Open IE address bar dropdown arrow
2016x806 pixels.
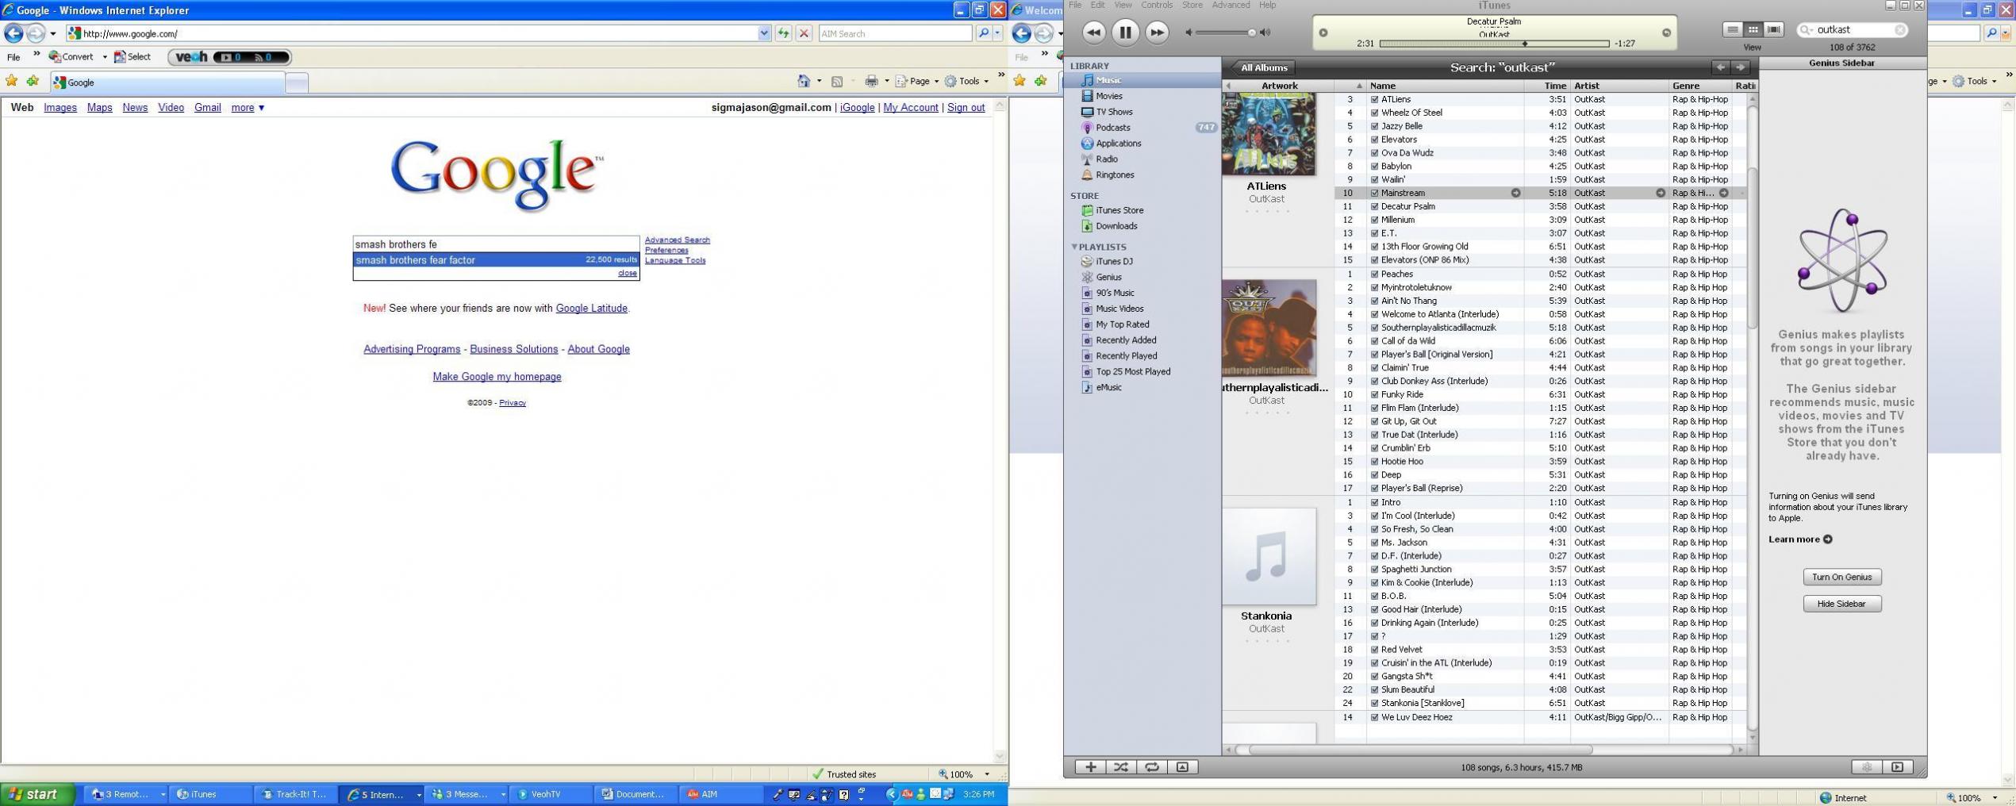pos(764,33)
